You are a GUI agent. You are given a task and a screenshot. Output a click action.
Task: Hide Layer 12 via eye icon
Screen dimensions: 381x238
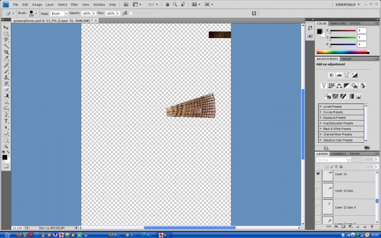coord(318,174)
